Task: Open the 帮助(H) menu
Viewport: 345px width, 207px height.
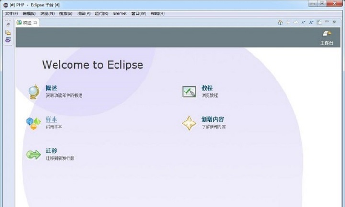Action: click(158, 13)
